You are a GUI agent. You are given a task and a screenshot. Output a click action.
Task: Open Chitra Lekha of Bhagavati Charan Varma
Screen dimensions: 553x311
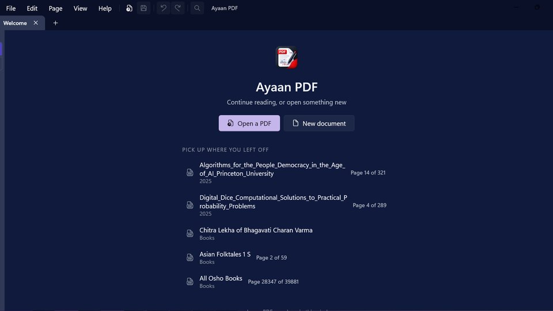pyautogui.click(x=286, y=233)
